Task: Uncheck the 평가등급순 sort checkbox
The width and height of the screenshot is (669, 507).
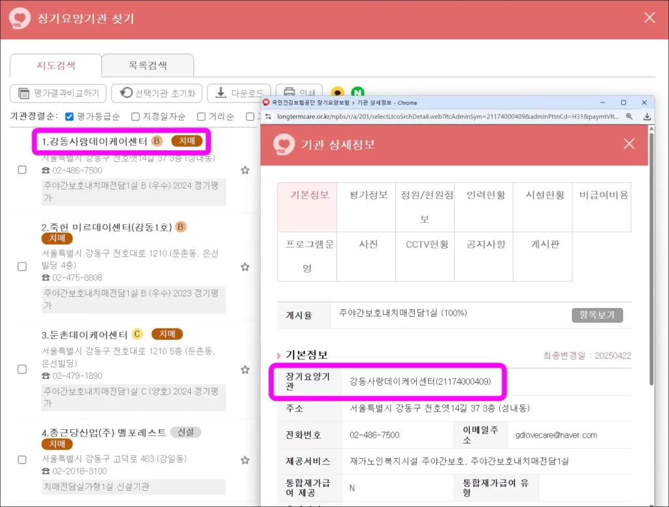Action: click(69, 116)
